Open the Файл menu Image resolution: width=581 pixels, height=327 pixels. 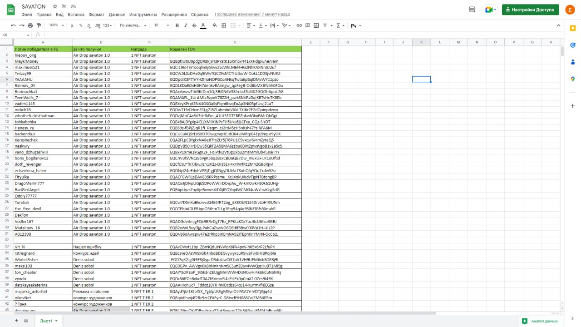click(26, 15)
